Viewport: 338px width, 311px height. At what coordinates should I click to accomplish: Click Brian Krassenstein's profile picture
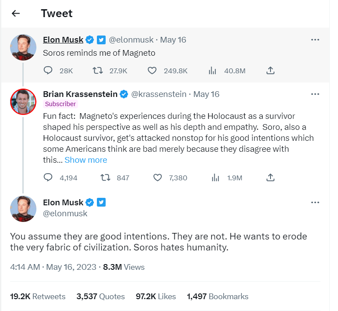coord(23,101)
